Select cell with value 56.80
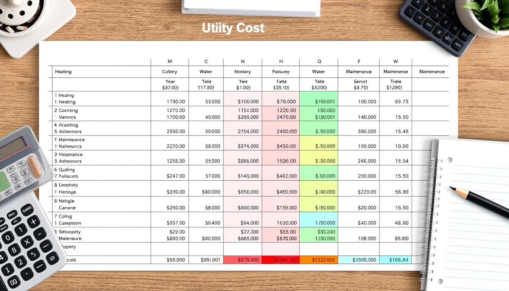 point(401,192)
